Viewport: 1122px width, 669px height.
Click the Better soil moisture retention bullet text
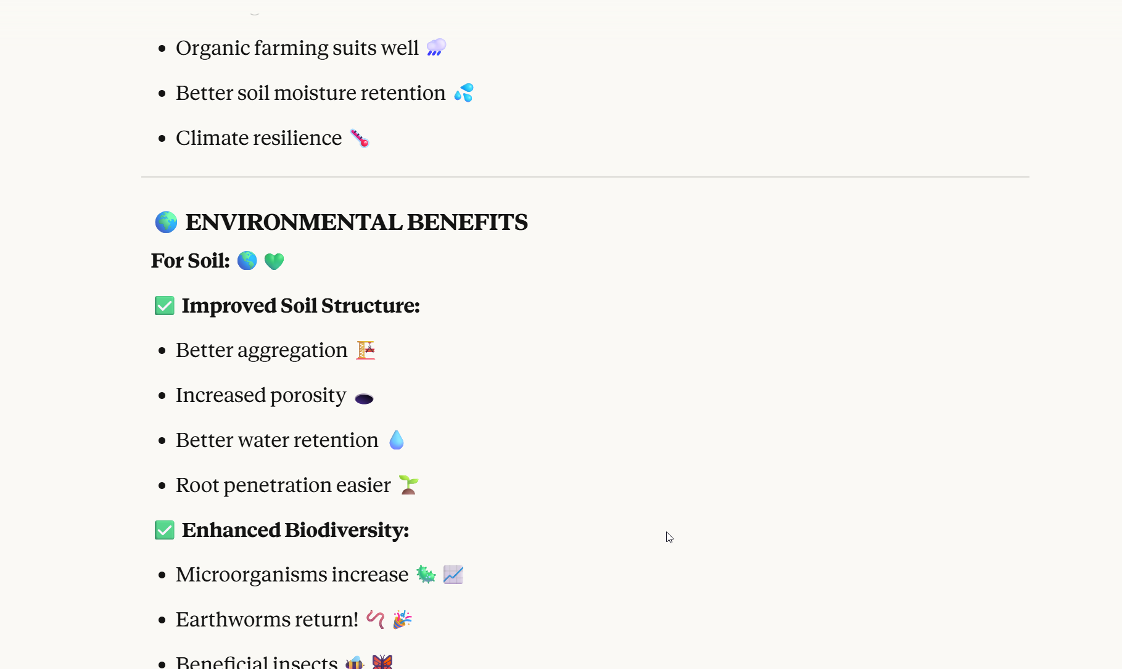pos(311,93)
